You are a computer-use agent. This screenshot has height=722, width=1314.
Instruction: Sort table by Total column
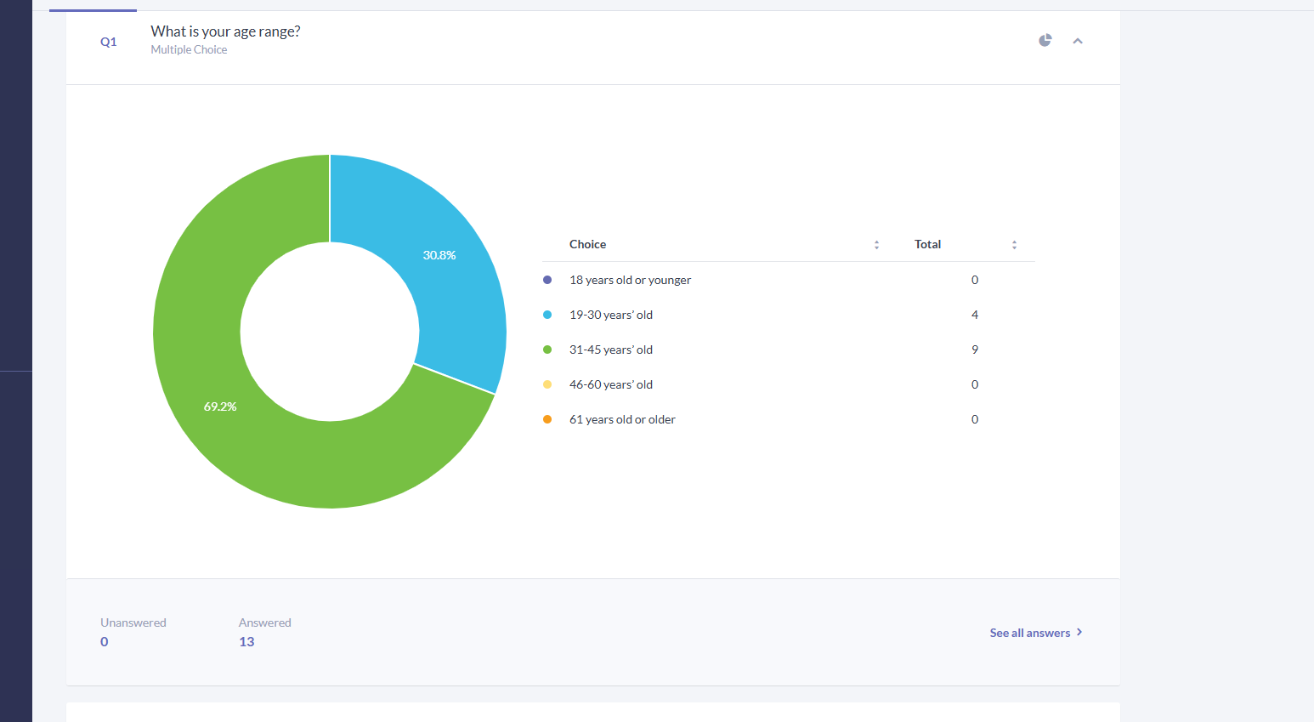[x=1014, y=245]
